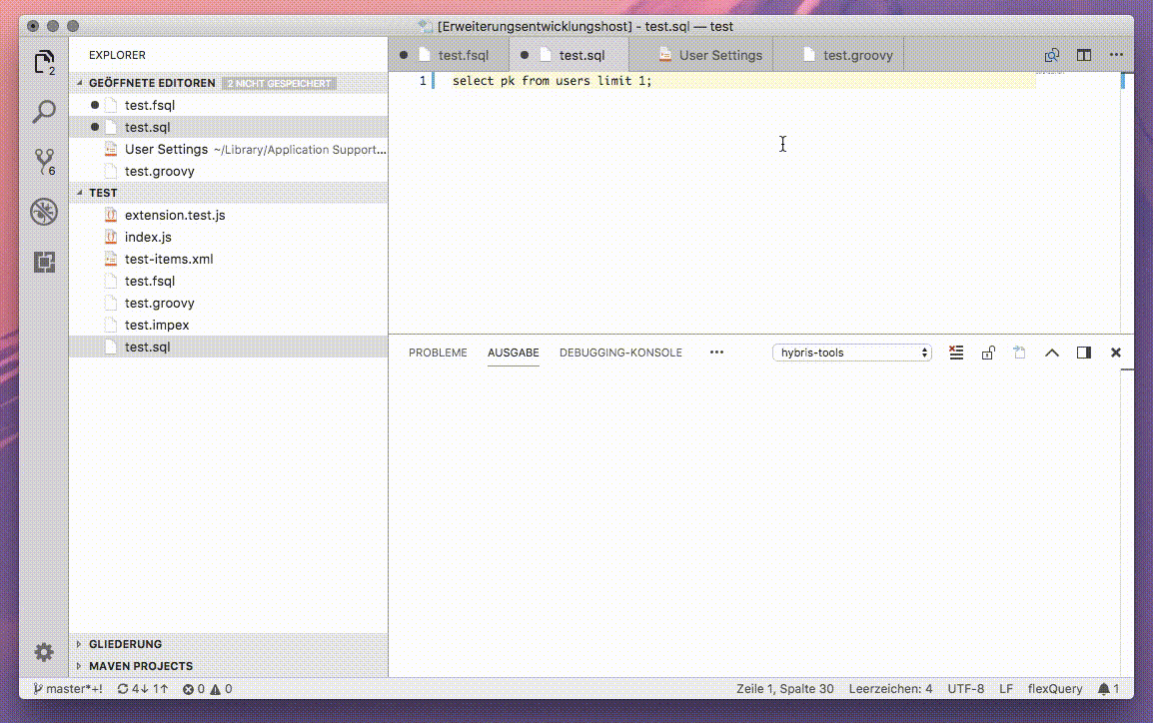Viewport: 1153px width, 723px height.
Task: Click the SQL code on line 1
Action: tap(552, 81)
